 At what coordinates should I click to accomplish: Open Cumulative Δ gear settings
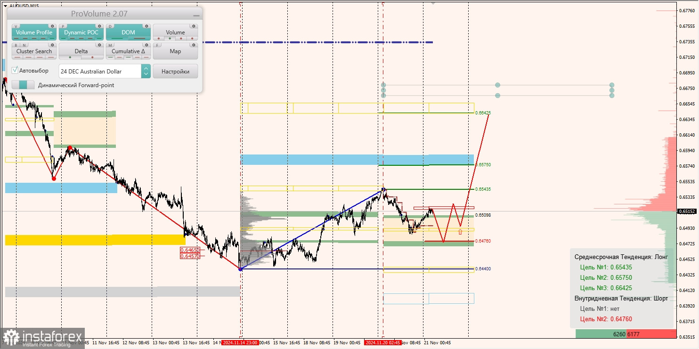[x=146, y=45]
